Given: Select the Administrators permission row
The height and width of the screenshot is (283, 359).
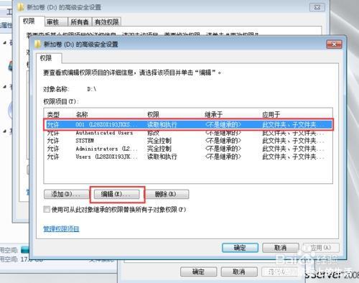Looking at the screenshot, I should (x=188, y=149).
